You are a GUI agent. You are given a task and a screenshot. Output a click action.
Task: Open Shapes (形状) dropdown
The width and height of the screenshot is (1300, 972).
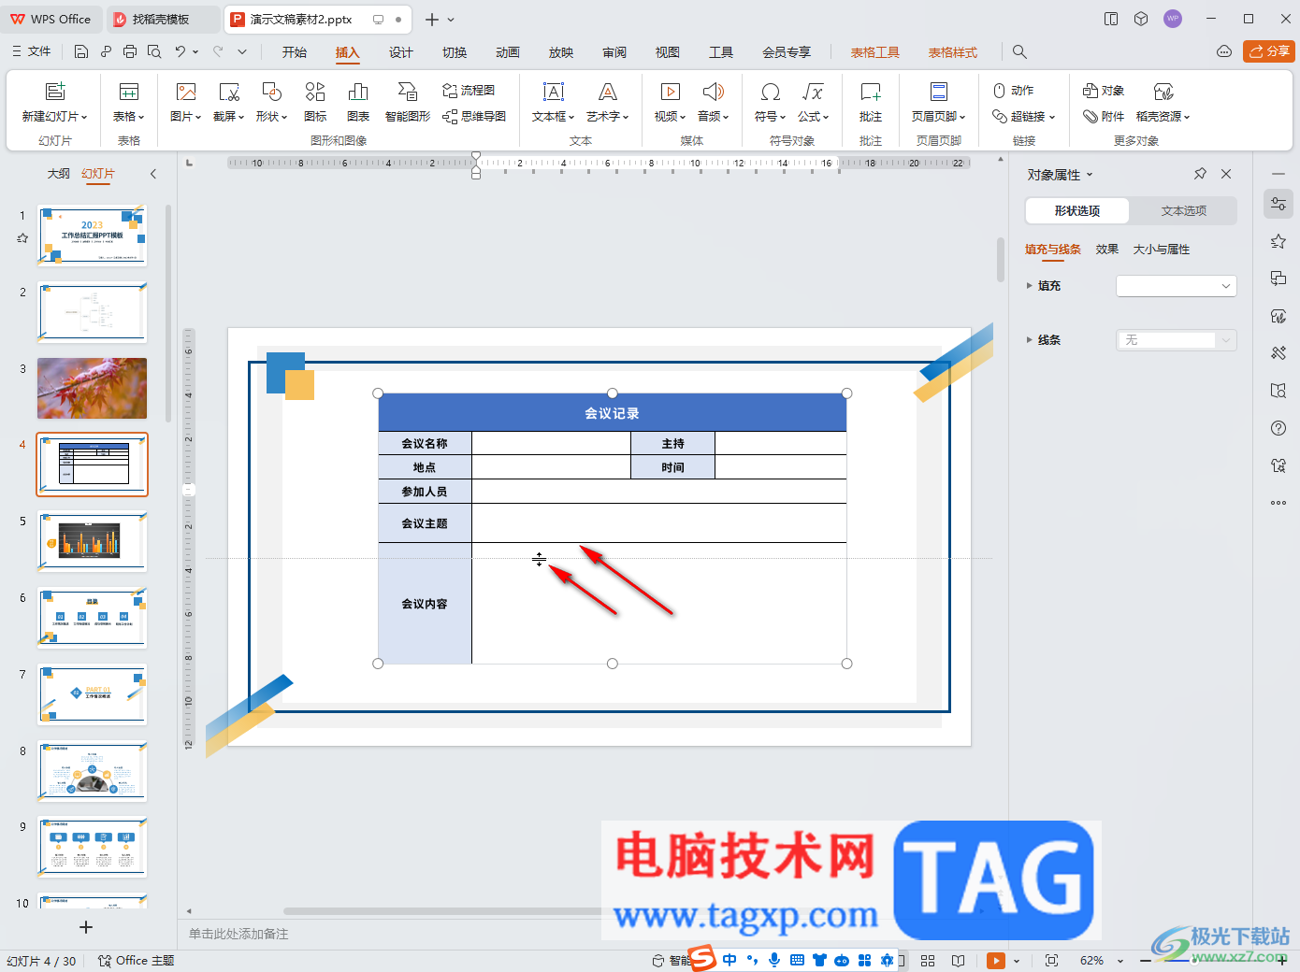pos(272,116)
